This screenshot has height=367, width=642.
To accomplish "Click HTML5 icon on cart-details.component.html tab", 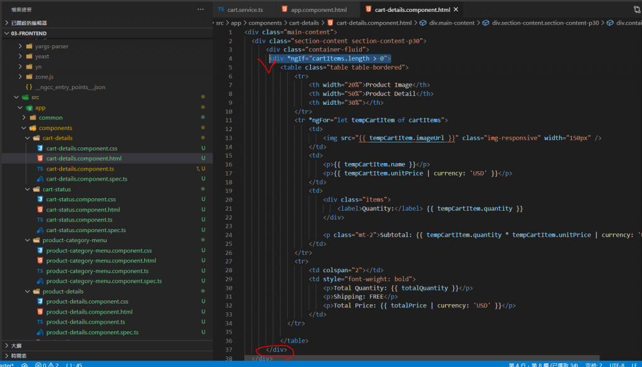I will 369,9.
